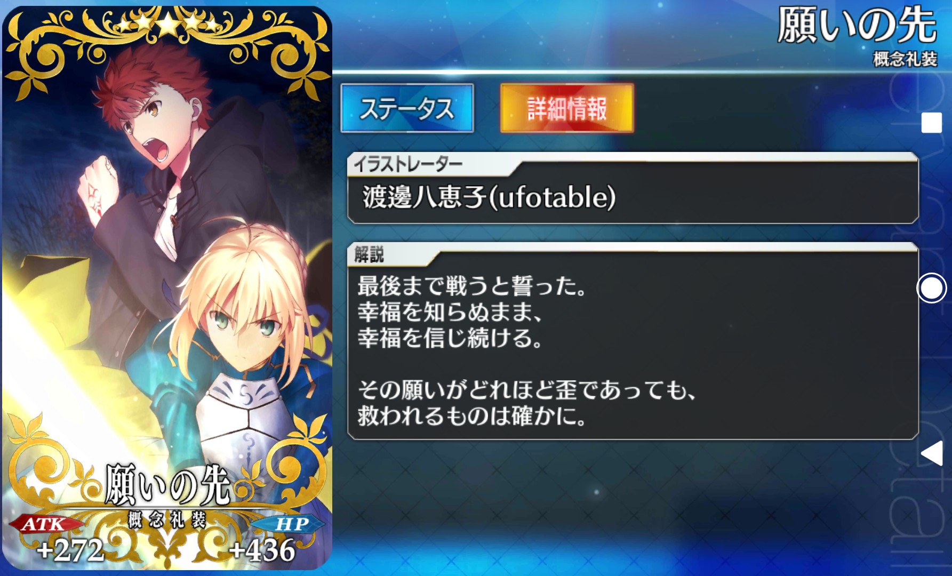Tap the triangle back navigation icon
Screen dimensions: 952x576
pos(932,454)
